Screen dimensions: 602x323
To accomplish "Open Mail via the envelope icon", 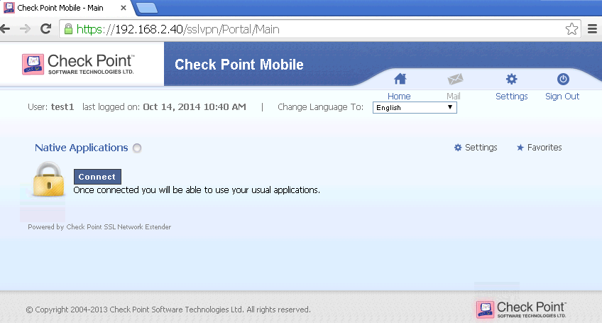I will pos(455,79).
